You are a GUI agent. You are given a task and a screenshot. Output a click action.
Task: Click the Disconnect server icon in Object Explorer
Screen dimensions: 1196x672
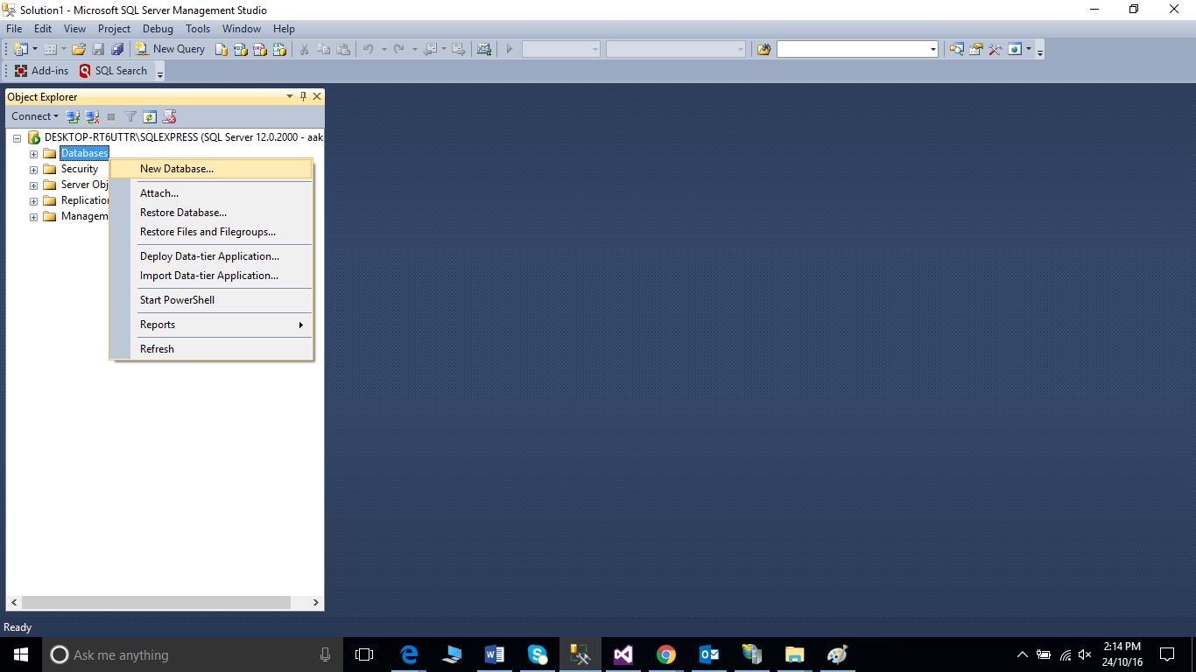tap(92, 116)
